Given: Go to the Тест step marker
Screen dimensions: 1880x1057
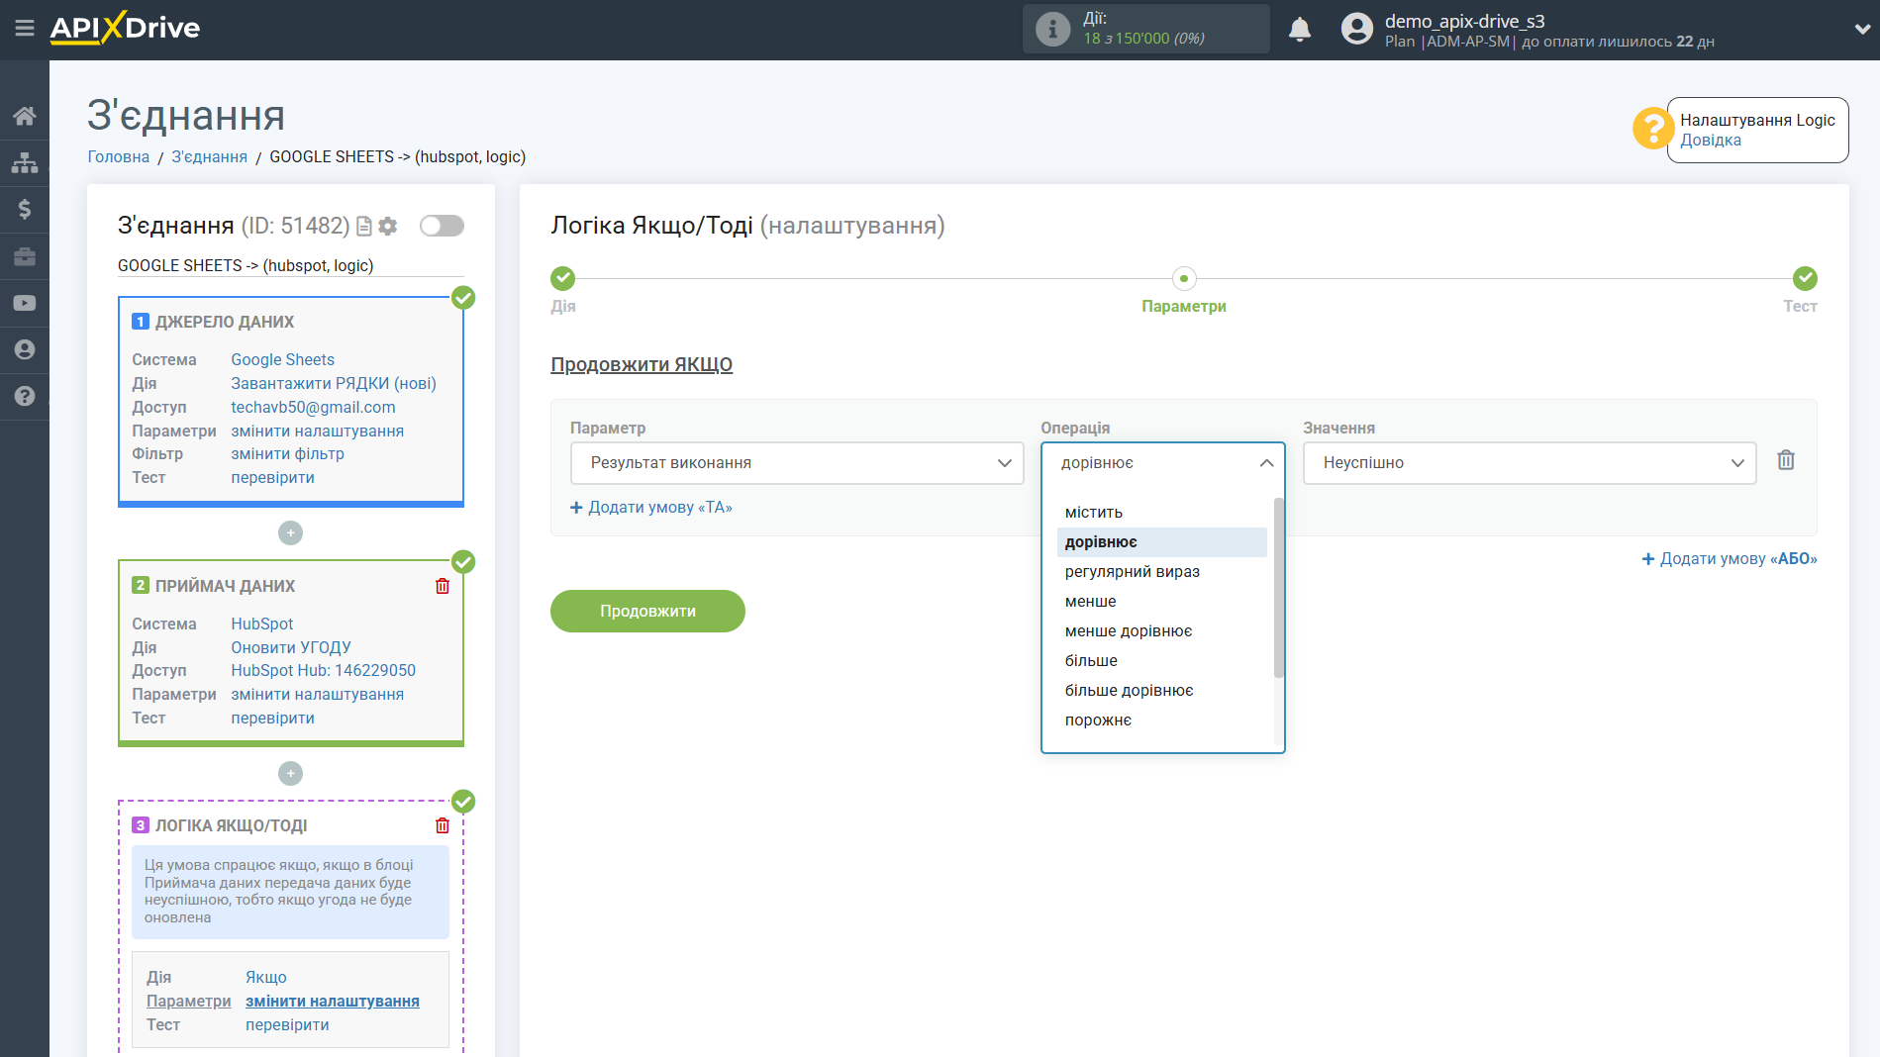Looking at the screenshot, I should pos(1805,278).
